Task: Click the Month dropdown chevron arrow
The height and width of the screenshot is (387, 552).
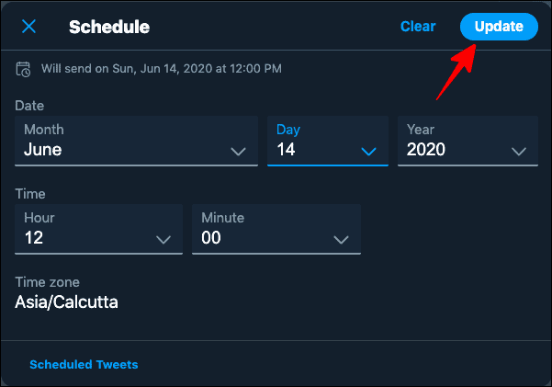Action: (238, 152)
